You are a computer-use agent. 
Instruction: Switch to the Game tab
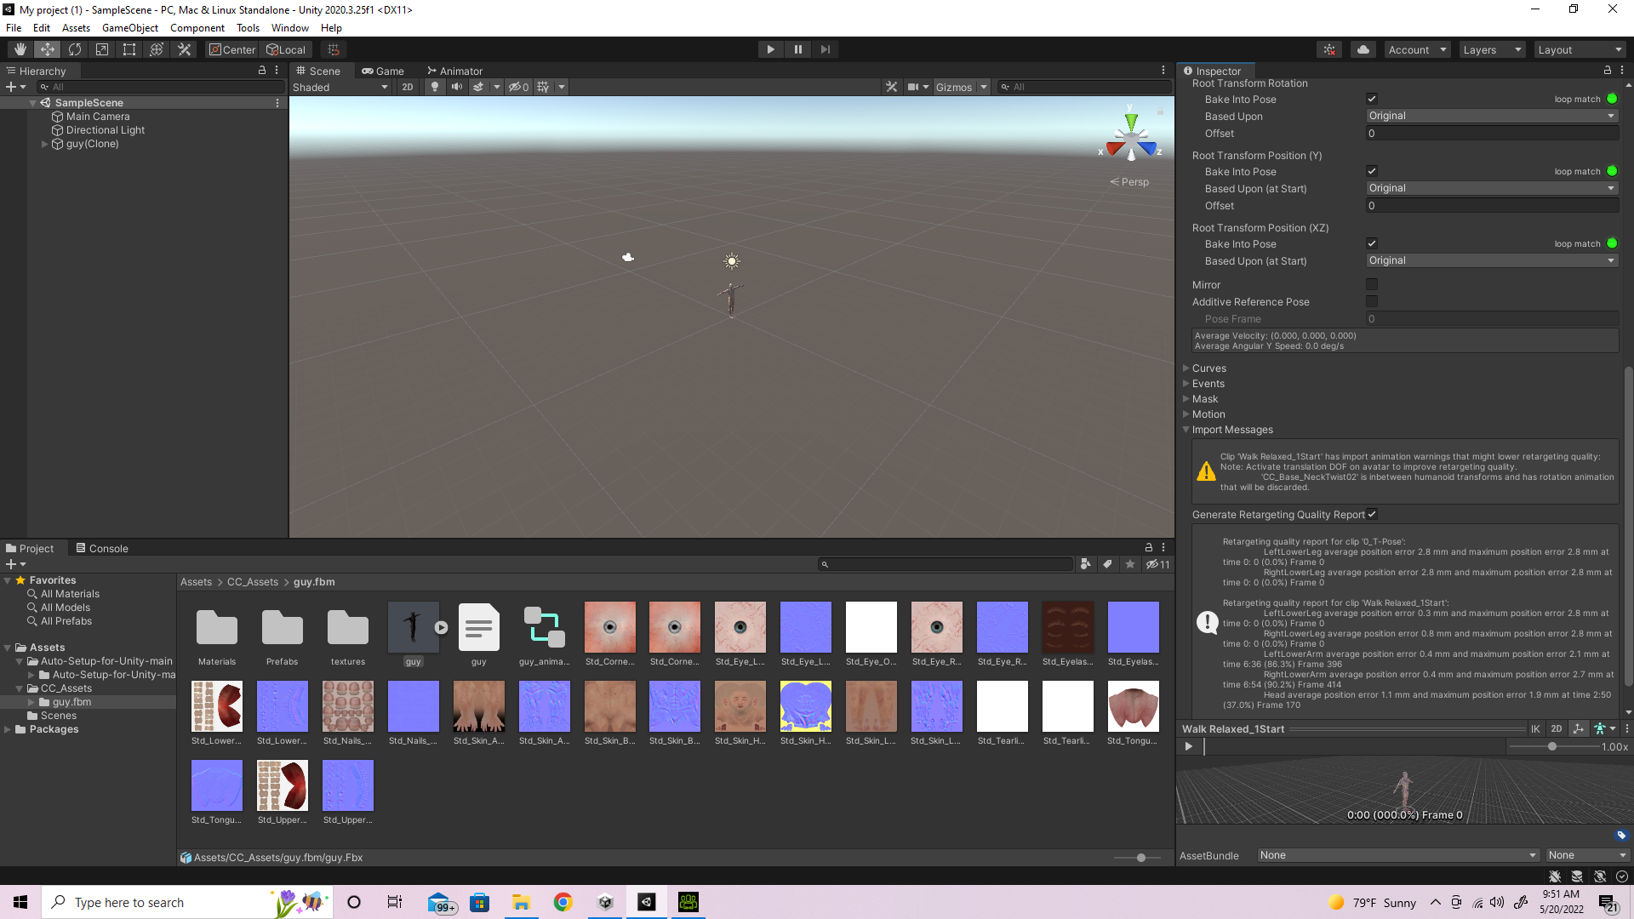(383, 71)
